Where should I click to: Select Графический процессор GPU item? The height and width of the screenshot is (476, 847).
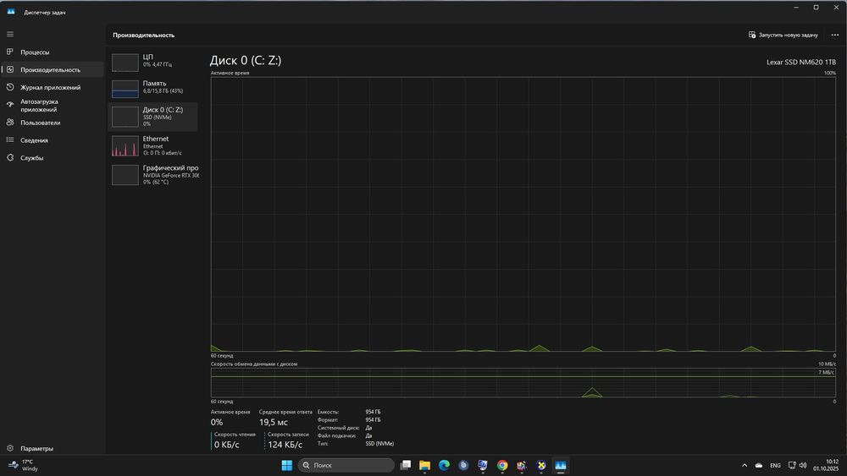click(153, 175)
